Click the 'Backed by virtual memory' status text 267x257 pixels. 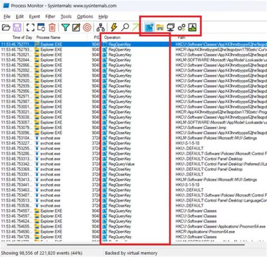131,253
